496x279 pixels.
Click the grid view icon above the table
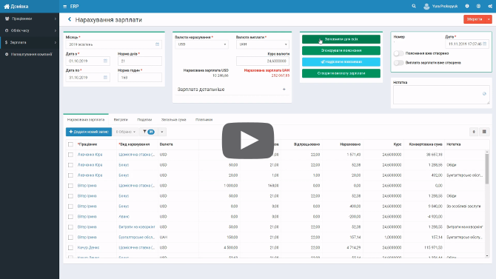(x=484, y=132)
